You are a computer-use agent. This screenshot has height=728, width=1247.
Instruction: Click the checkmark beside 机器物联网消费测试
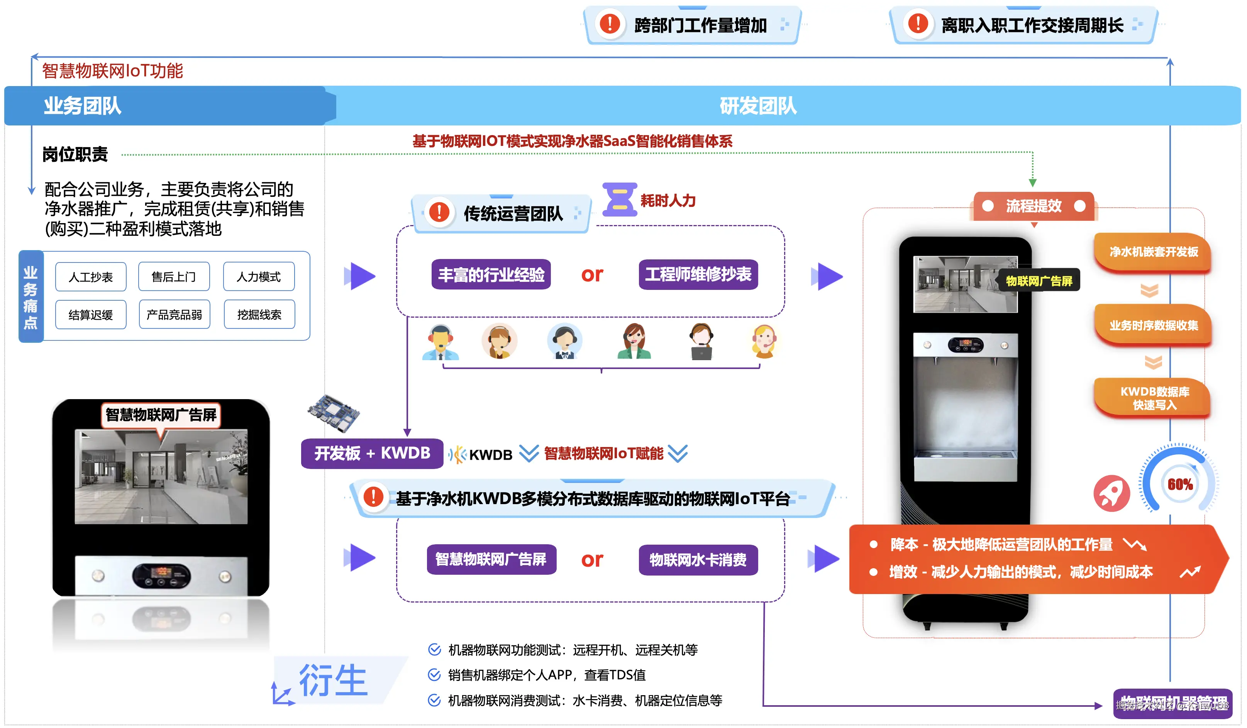pyautogui.click(x=434, y=700)
